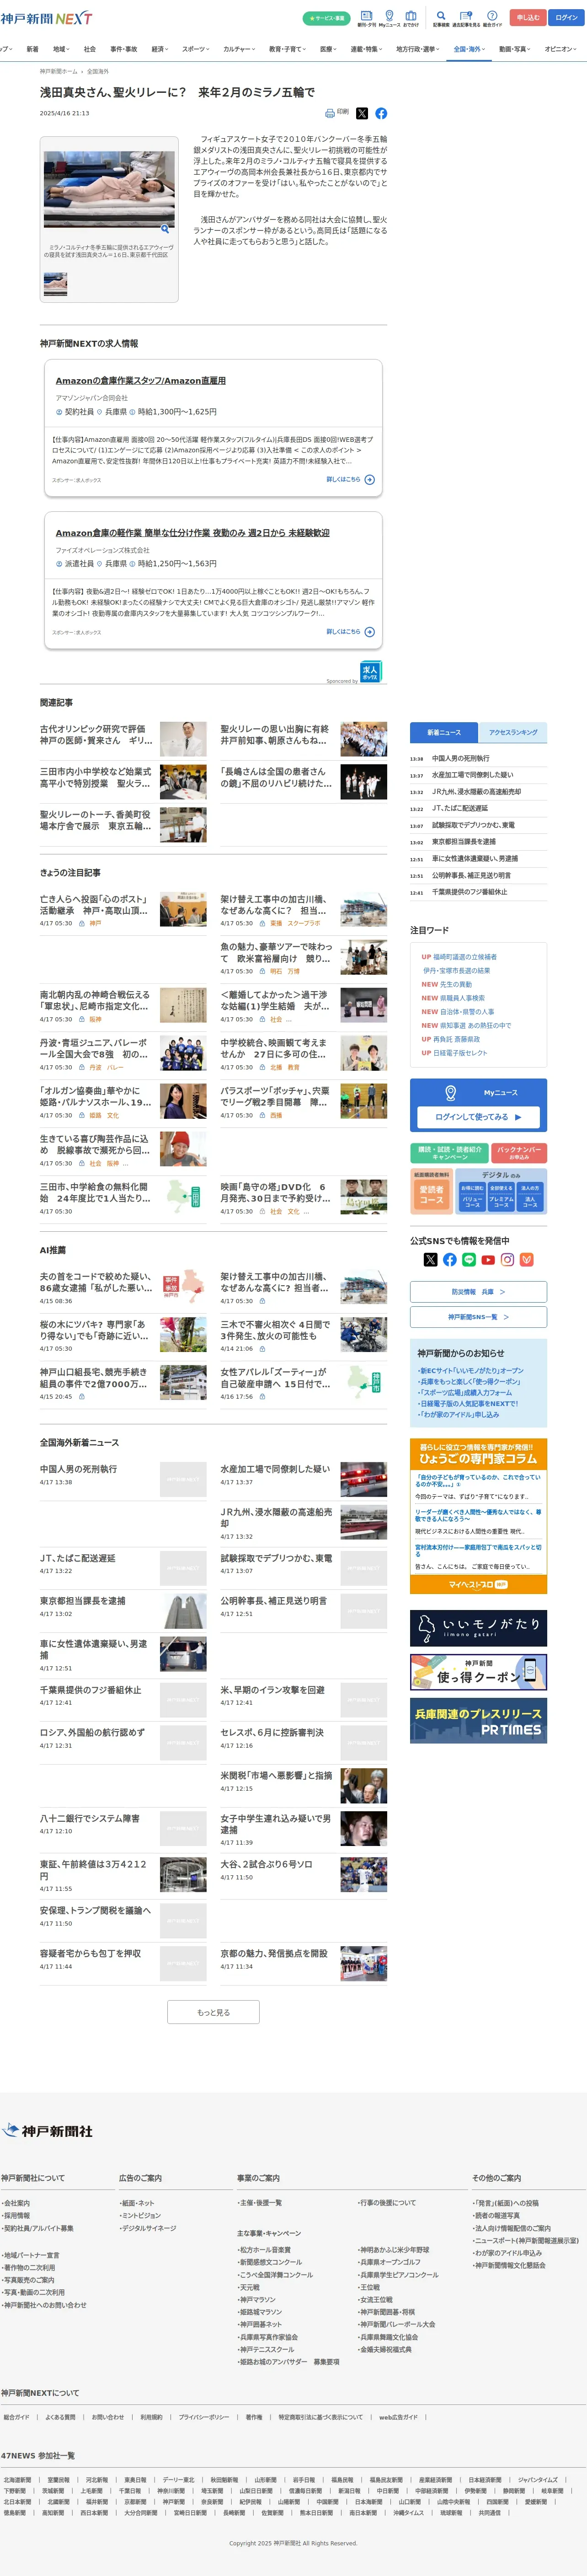The image size is (587, 2576).
Task: Enlarge the article photo using zoom icon
Action: 165,229
